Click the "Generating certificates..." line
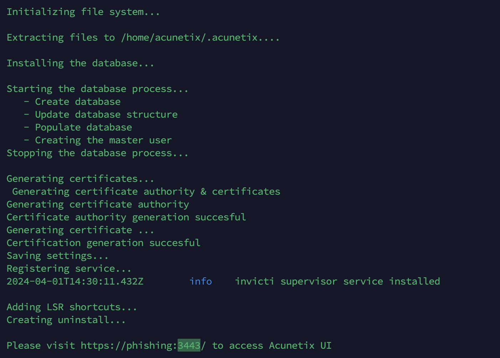Screen dimensions: 500x358 click(80, 179)
